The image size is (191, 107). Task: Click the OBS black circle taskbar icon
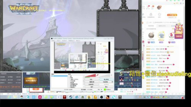pos(101,97)
